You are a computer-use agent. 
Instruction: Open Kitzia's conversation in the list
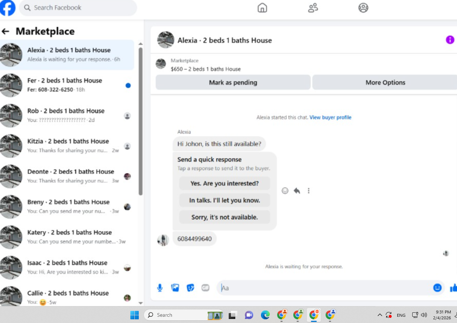tap(67, 146)
